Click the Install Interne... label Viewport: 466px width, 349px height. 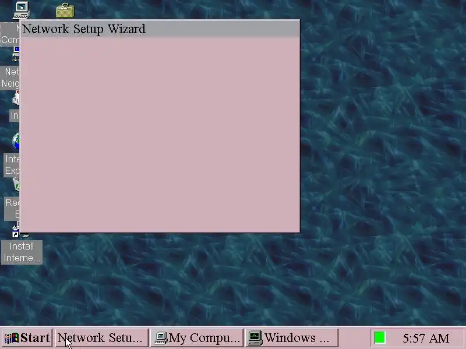click(22, 252)
